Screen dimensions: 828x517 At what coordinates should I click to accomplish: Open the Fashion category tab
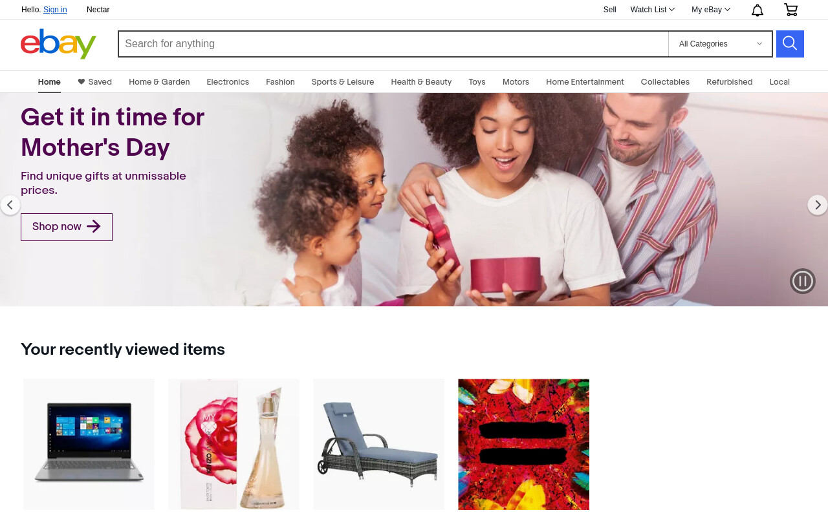pos(280,82)
